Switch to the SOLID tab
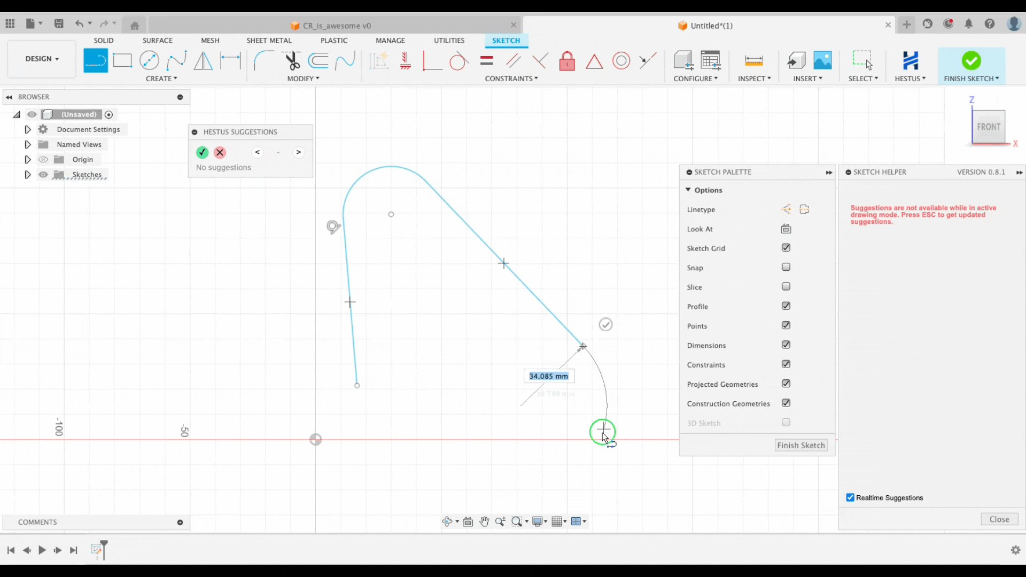Image resolution: width=1026 pixels, height=577 pixels. [104, 41]
